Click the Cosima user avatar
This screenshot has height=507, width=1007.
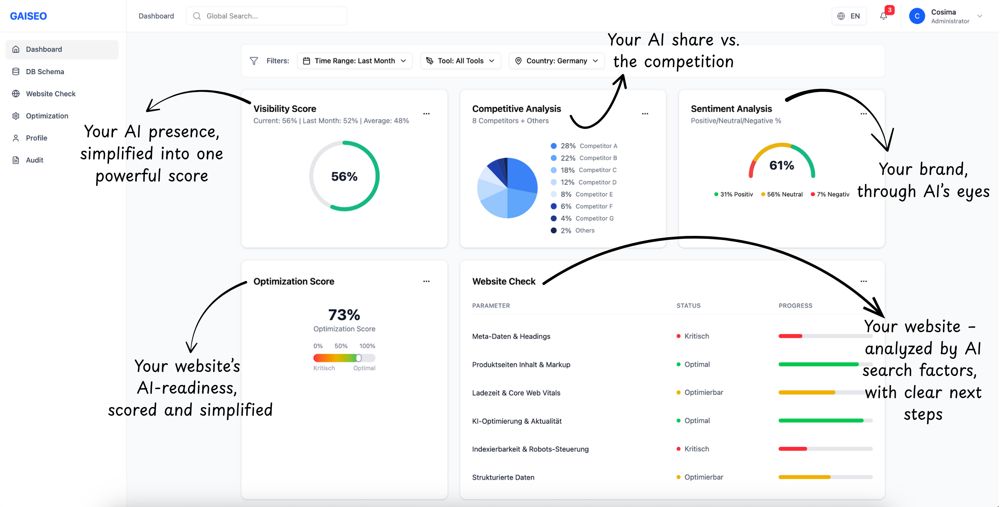point(916,16)
